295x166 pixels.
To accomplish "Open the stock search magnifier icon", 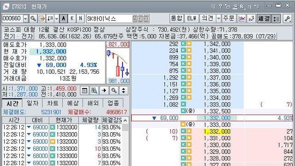I will [x=33, y=18].
